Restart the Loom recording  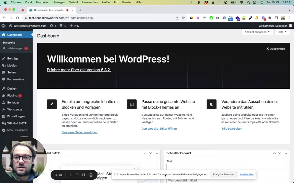click(x=77, y=175)
